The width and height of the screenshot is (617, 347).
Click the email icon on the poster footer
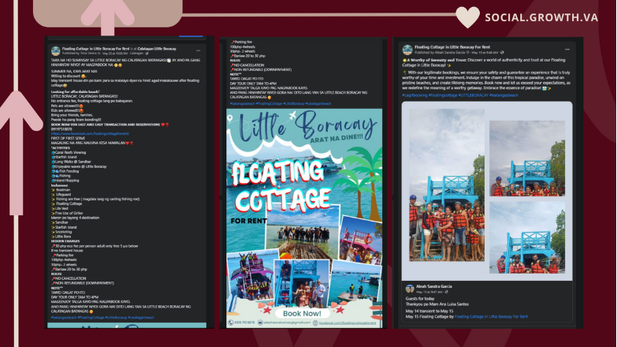(x=260, y=323)
